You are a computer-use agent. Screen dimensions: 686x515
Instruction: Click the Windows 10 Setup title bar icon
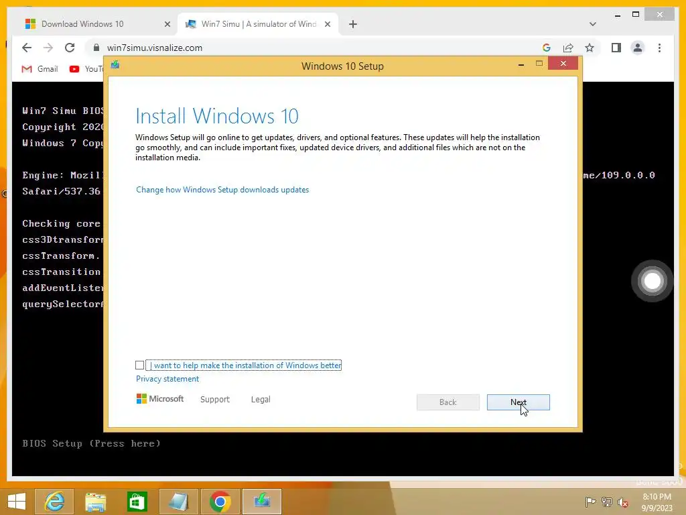(x=115, y=65)
